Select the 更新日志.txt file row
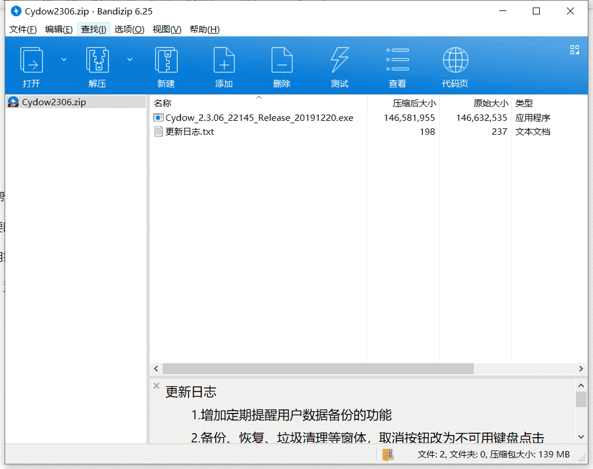593x469 pixels. (369, 131)
